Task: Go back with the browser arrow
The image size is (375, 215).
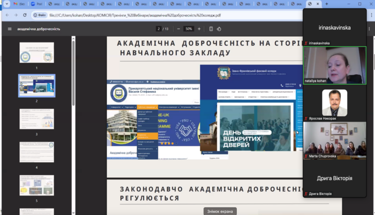Action: point(7,15)
